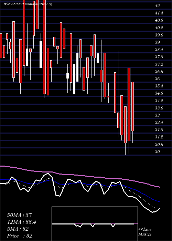Click the 50MA : 37 readout
This screenshot has height=241, width=172.
pos(19,215)
